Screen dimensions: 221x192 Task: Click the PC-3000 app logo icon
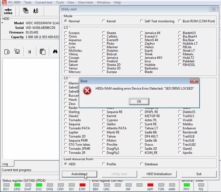(4, 2)
